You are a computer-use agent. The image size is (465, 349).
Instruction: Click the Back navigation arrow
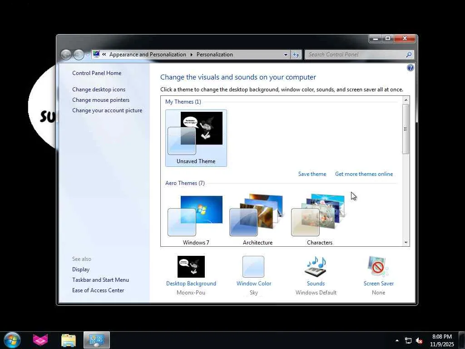pyautogui.click(x=66, y=55)
